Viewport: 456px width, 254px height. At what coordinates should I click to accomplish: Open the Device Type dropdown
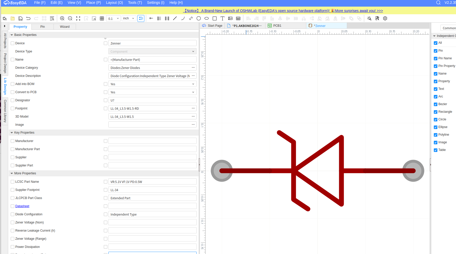153,51
